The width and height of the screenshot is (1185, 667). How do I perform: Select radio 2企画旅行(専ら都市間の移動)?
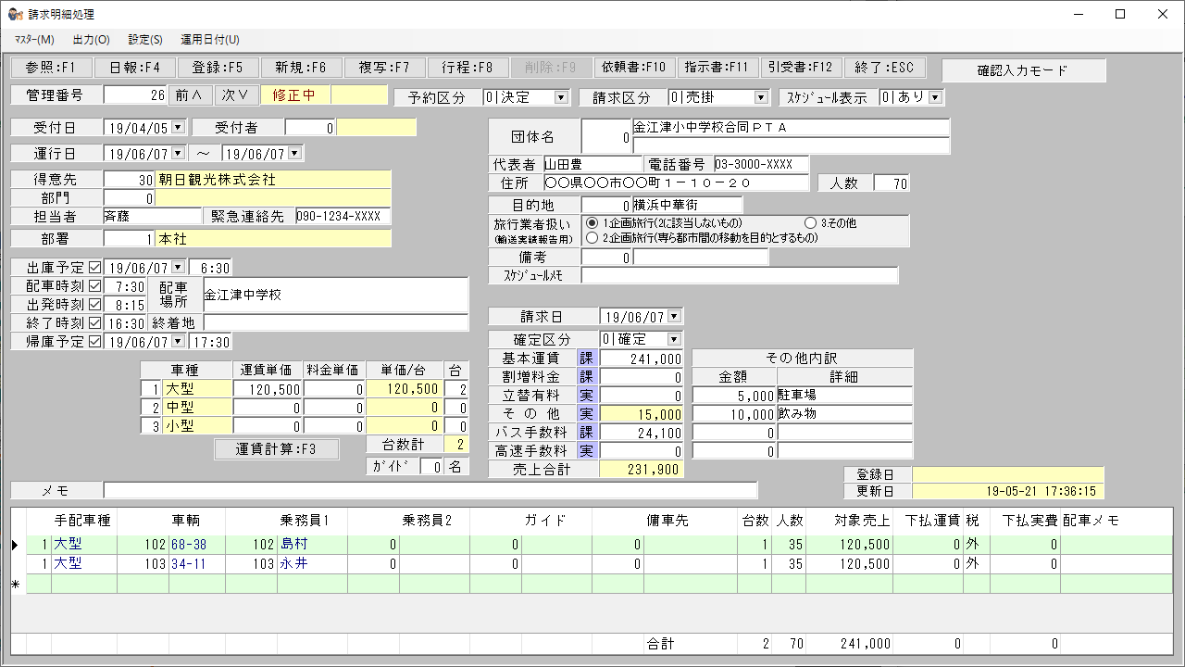point(592,238)
